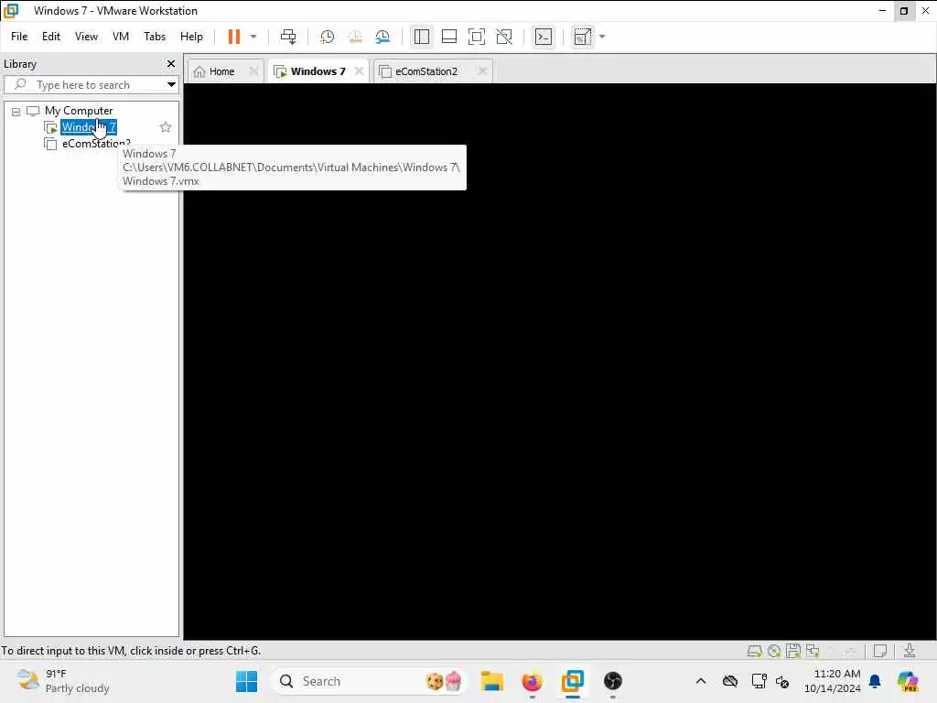The width and height of the screenshot is (937, 703).
Task: Mark Windows 7 as favorite with star
Action: 166,126
